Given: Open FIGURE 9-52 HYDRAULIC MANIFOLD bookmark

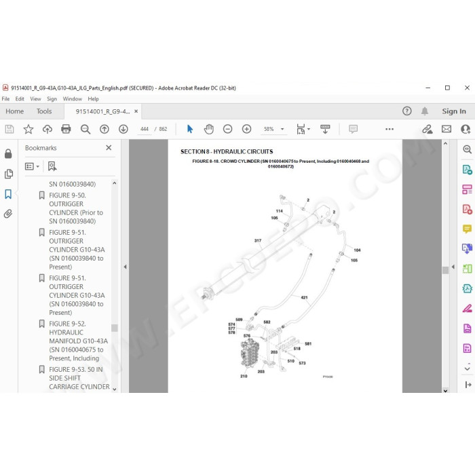Looking at the screenshot, I should 79,341.
